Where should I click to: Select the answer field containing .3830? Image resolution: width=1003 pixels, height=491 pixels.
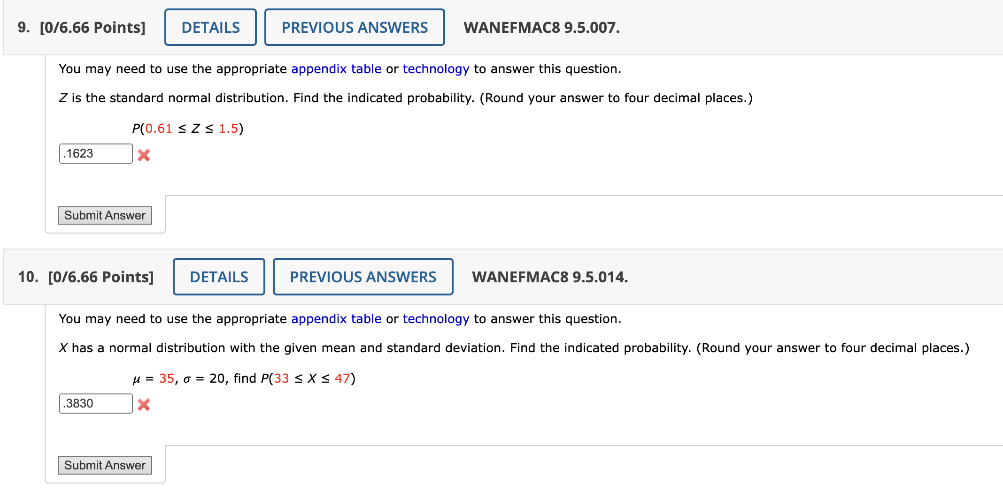(96, 402)
